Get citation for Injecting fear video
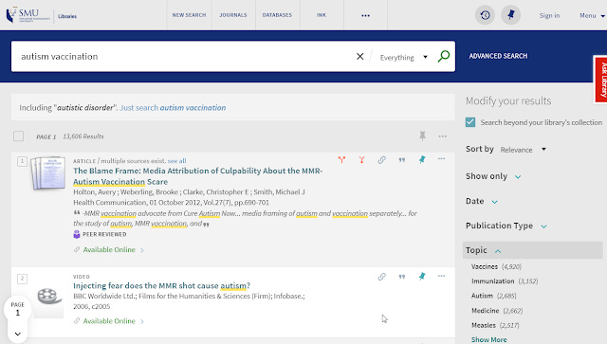607x344 pixels. (402, 277)
